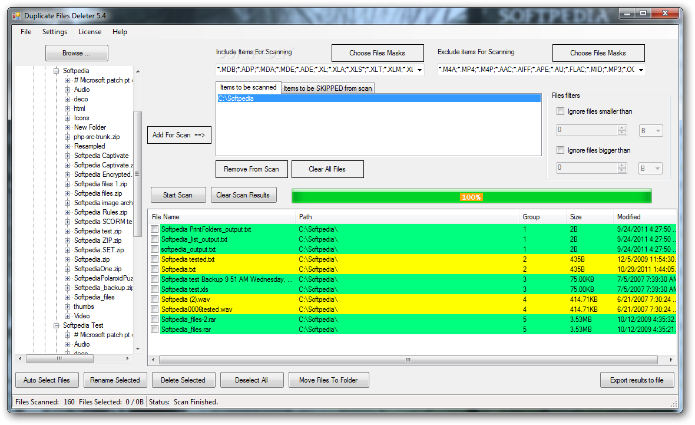Click Delete Selected button
Image resolution: width=695 pixels, height=425 pixels.
click(x=183, y=380)
